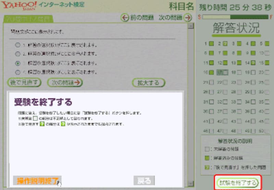Jump to question 3 status box
Screen dimensions: 274x190
(x=239, y=44)
